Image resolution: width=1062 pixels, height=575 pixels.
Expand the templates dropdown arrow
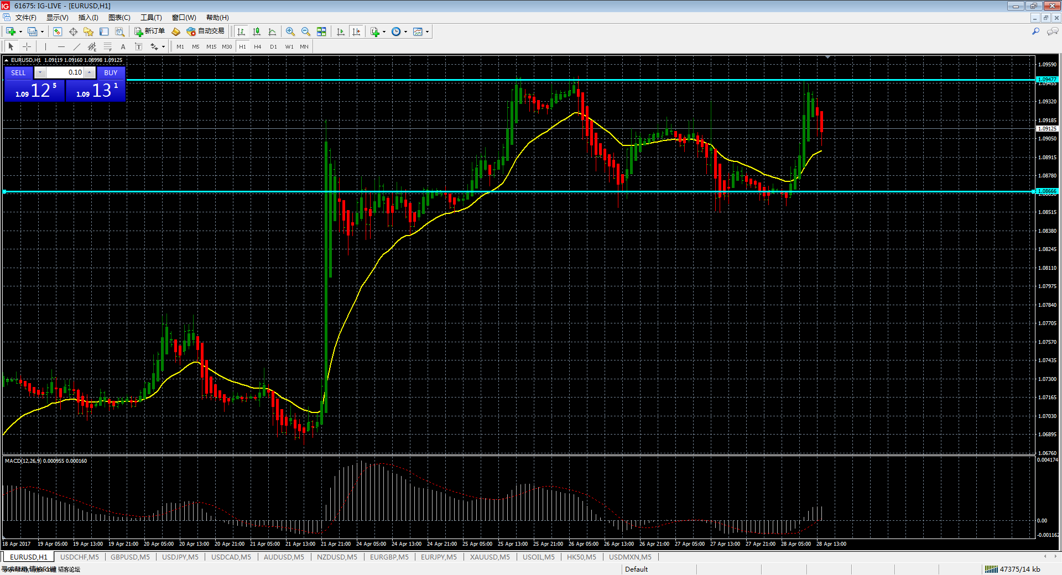point(427,32)
